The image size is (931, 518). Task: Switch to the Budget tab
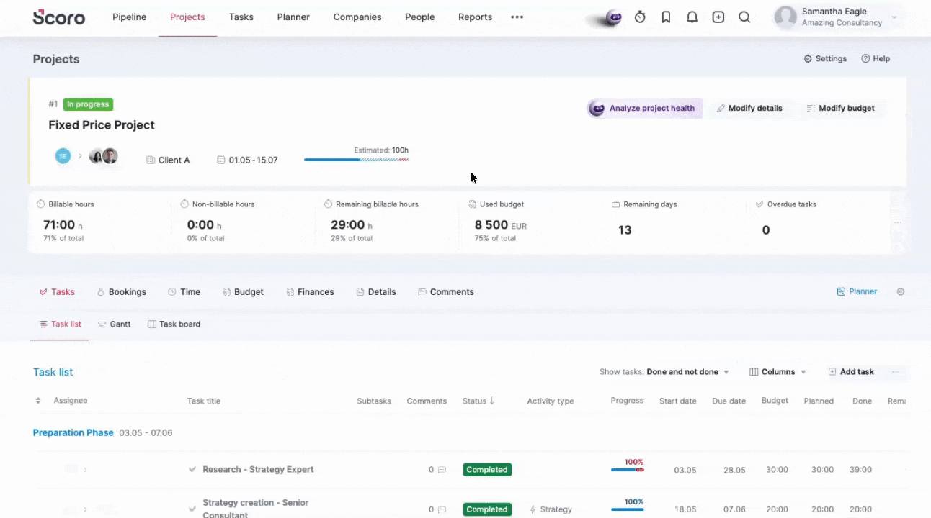243,292
